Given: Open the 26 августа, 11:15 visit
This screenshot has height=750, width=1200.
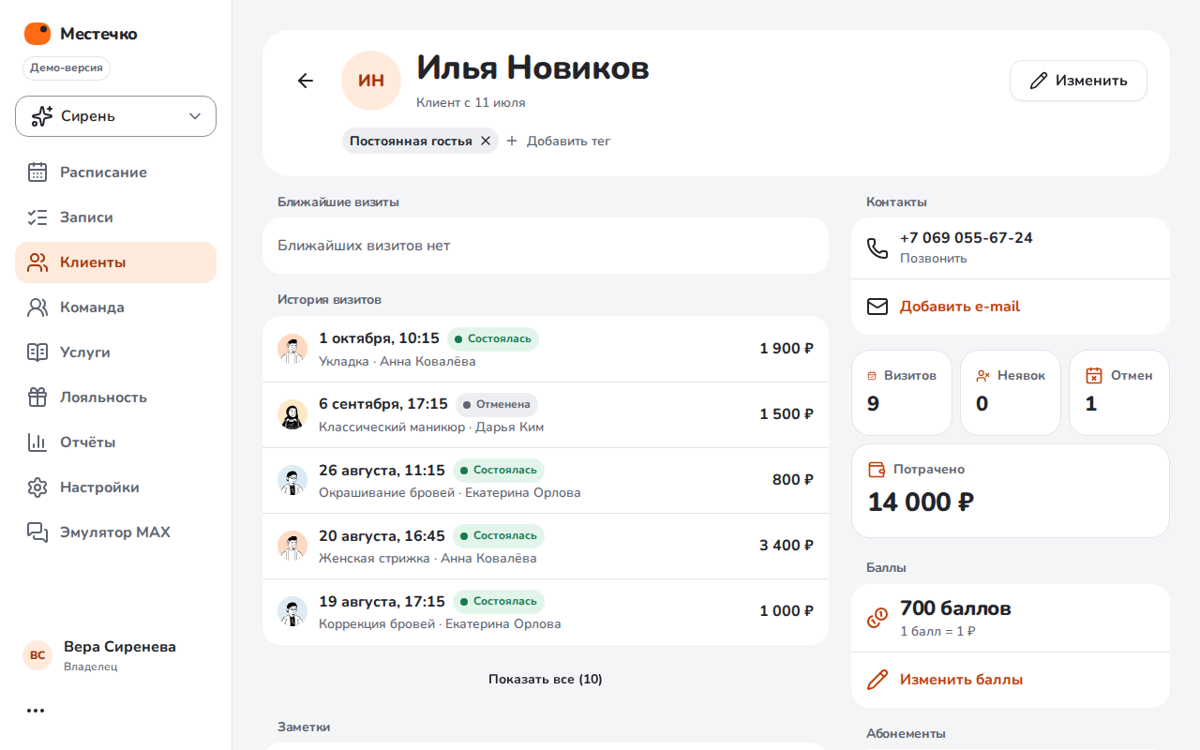Looking at the screenshot, I should pos(546,480).
